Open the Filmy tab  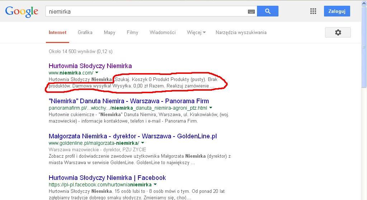point(133,33)
